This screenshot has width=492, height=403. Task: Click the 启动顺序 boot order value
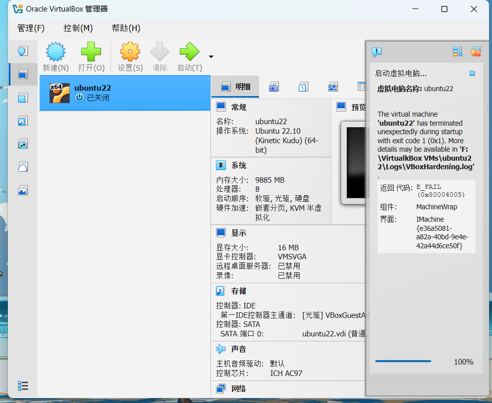point(283,199)
